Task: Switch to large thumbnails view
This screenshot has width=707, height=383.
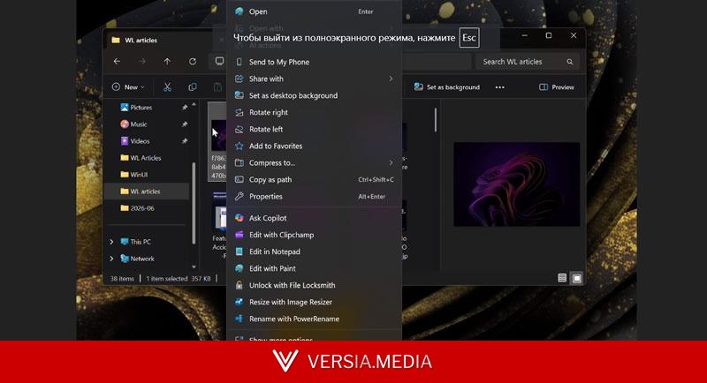Action: [577, 278]
